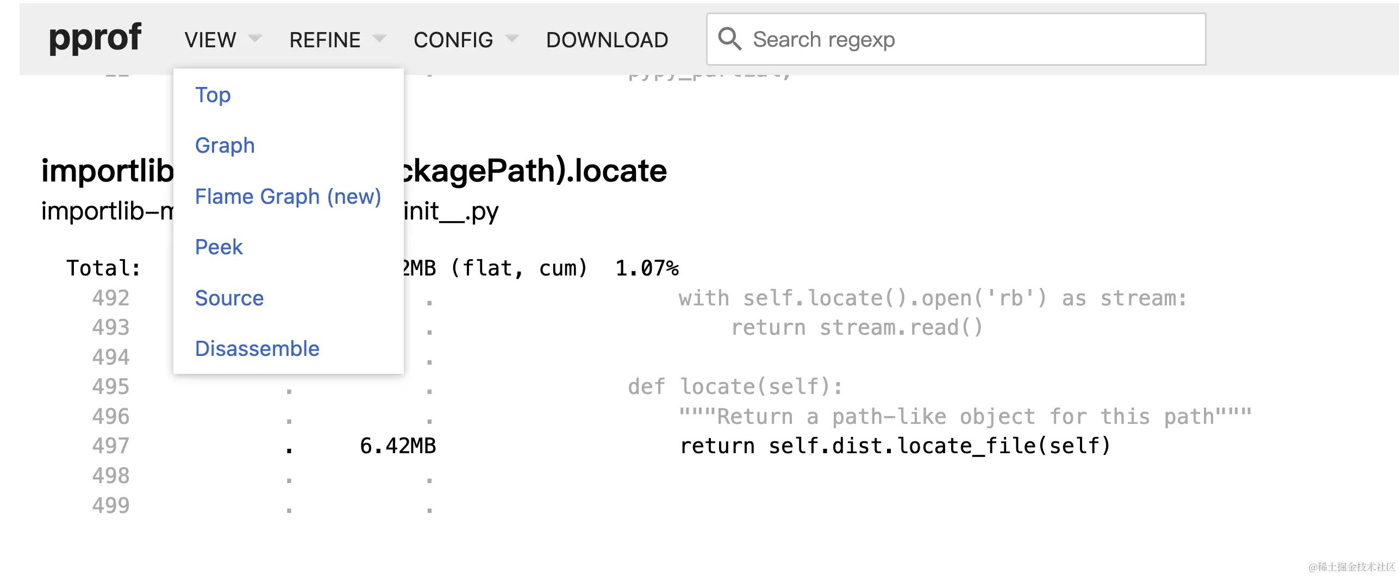This screenshot has height=576, width=1399.
Task: Click 'return self.dist.locate_file(self)' code line
Action: 895,446
